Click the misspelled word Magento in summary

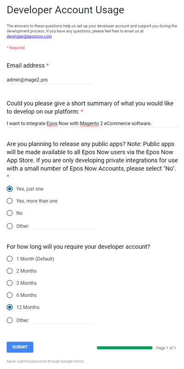tap(89, 123)
